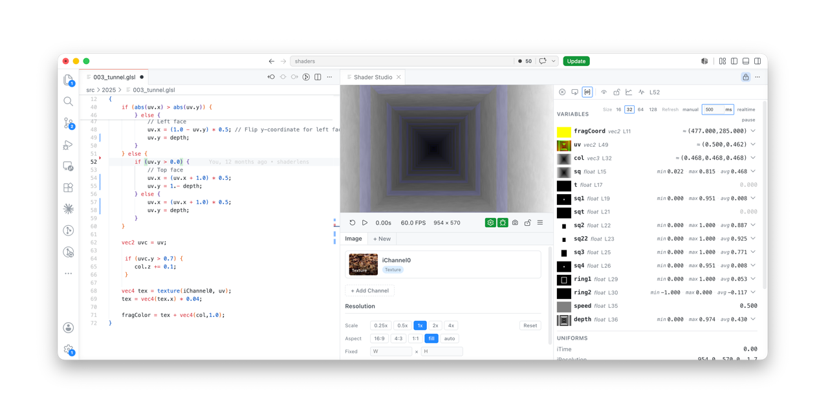828x414 pixels.
Task: Open the chat dropdown arrow in title bar
Action: [554, 61]
